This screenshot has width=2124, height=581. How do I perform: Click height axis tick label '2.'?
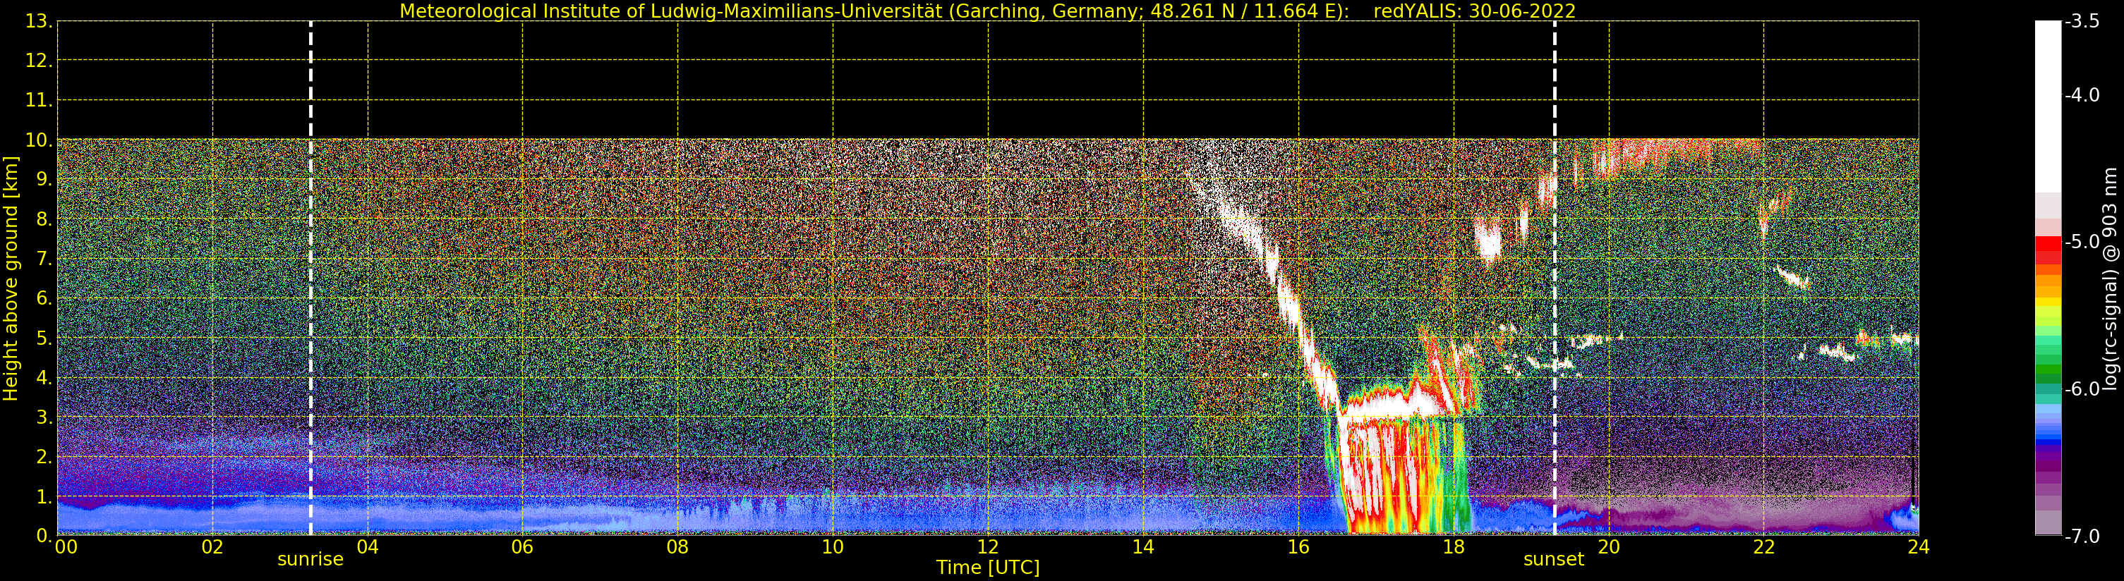44,457
